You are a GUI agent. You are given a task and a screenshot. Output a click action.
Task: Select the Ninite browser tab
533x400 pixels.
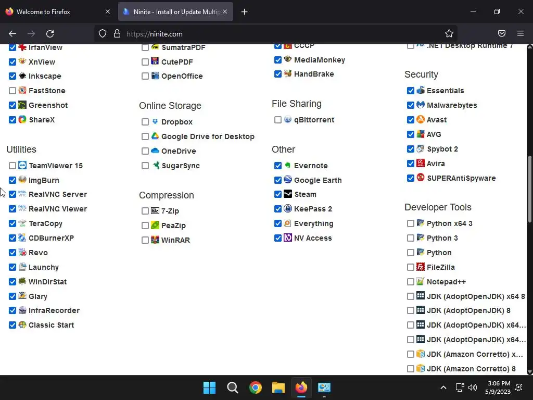[x=175, y=11]
